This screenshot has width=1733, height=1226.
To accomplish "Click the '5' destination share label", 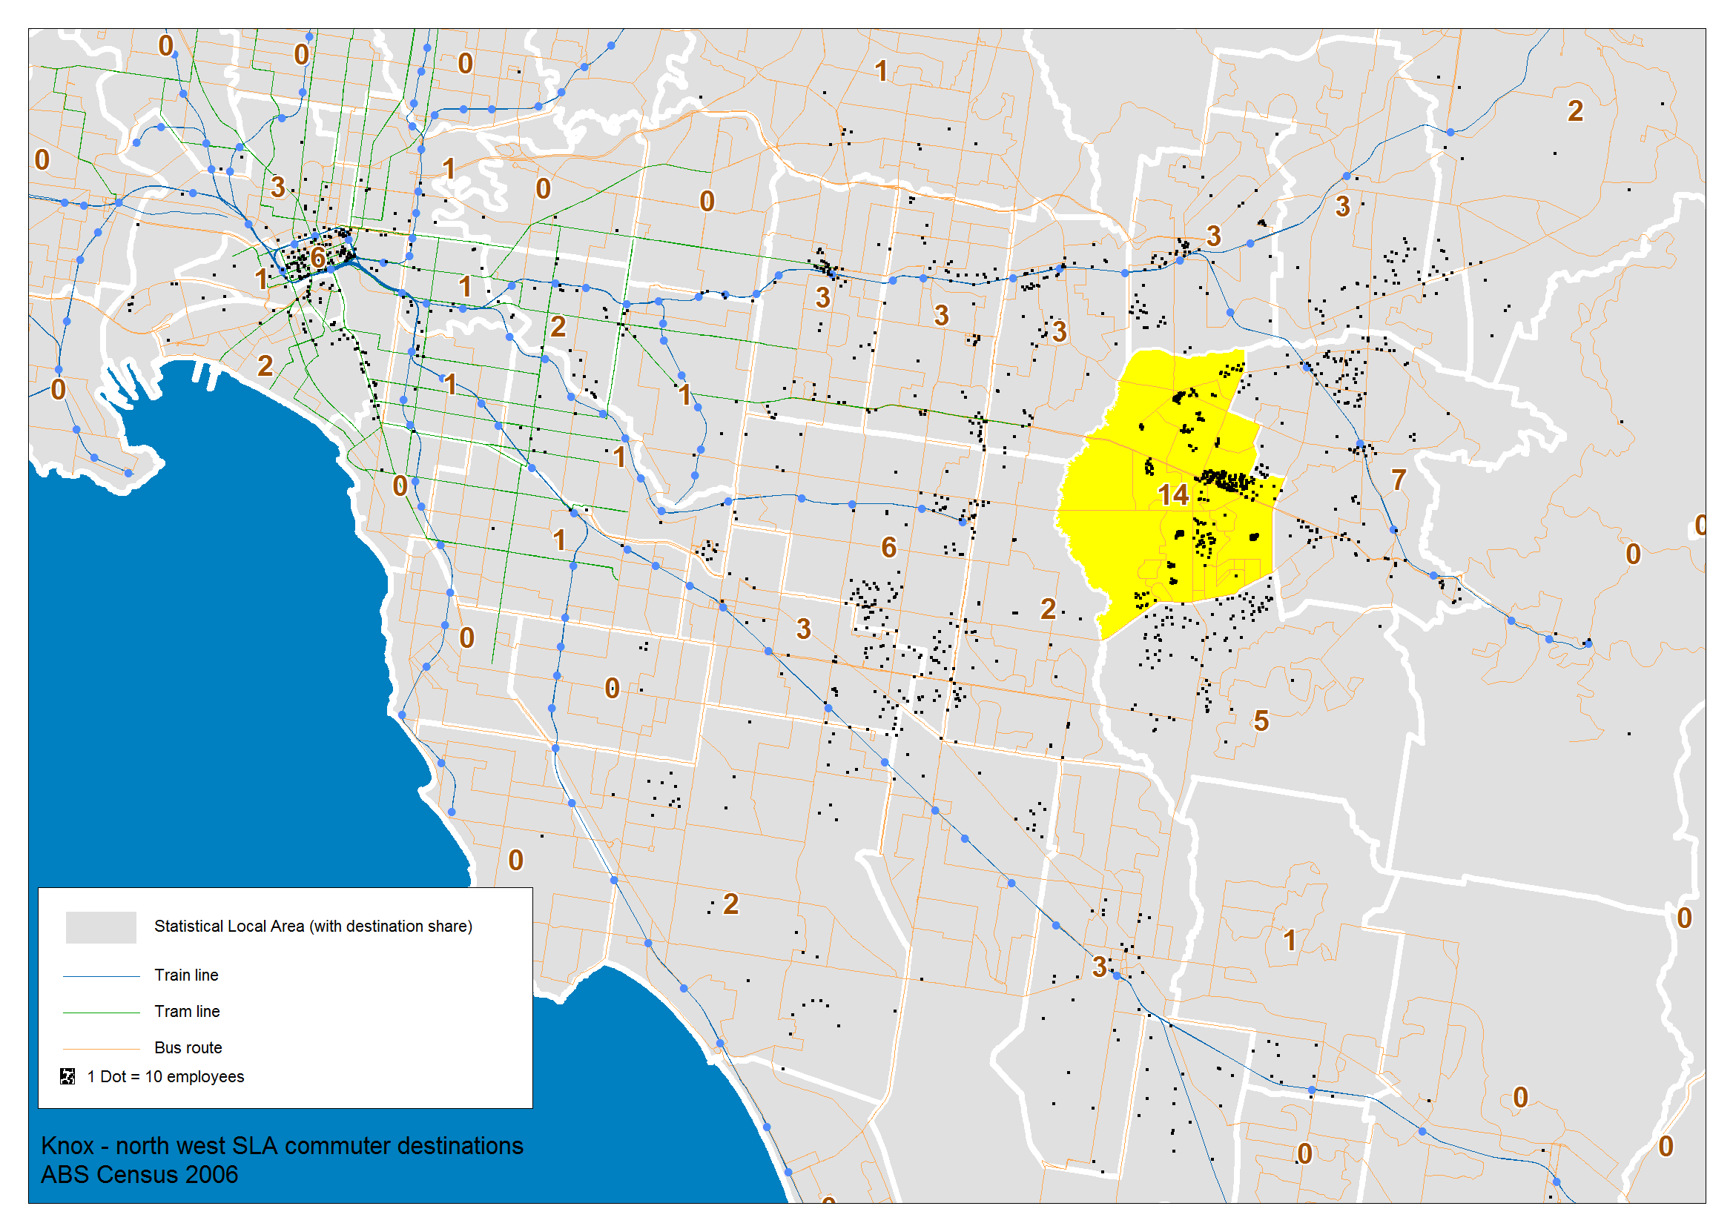I will (x=1261, y=721).
